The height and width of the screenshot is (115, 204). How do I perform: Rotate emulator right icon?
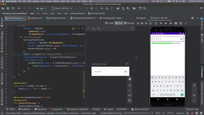(x=156, y=23)
